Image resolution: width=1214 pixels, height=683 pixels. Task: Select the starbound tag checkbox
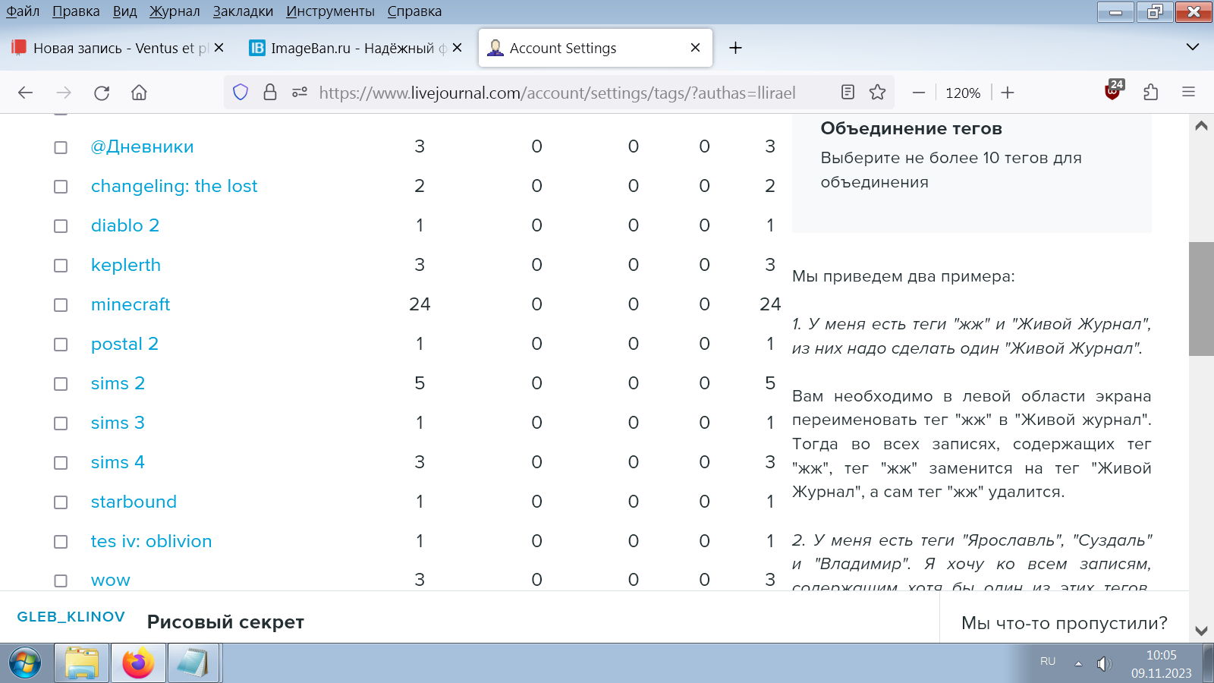pos(61,502)
